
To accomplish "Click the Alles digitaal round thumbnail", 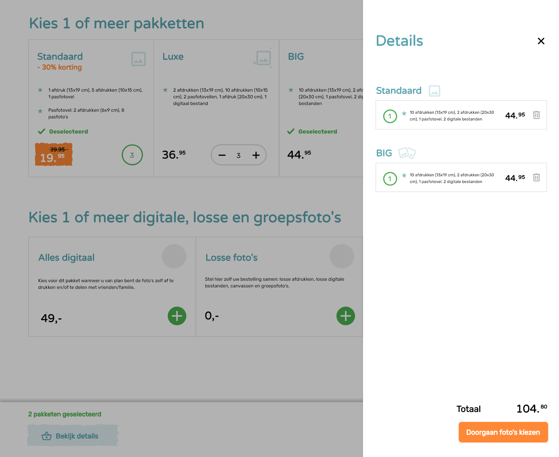I will click(x=174, y=256).
